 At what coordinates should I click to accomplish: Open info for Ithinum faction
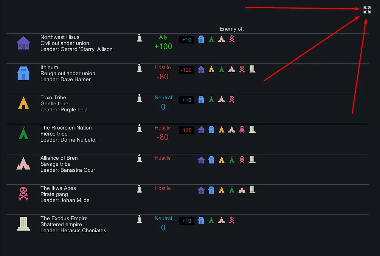140,68
